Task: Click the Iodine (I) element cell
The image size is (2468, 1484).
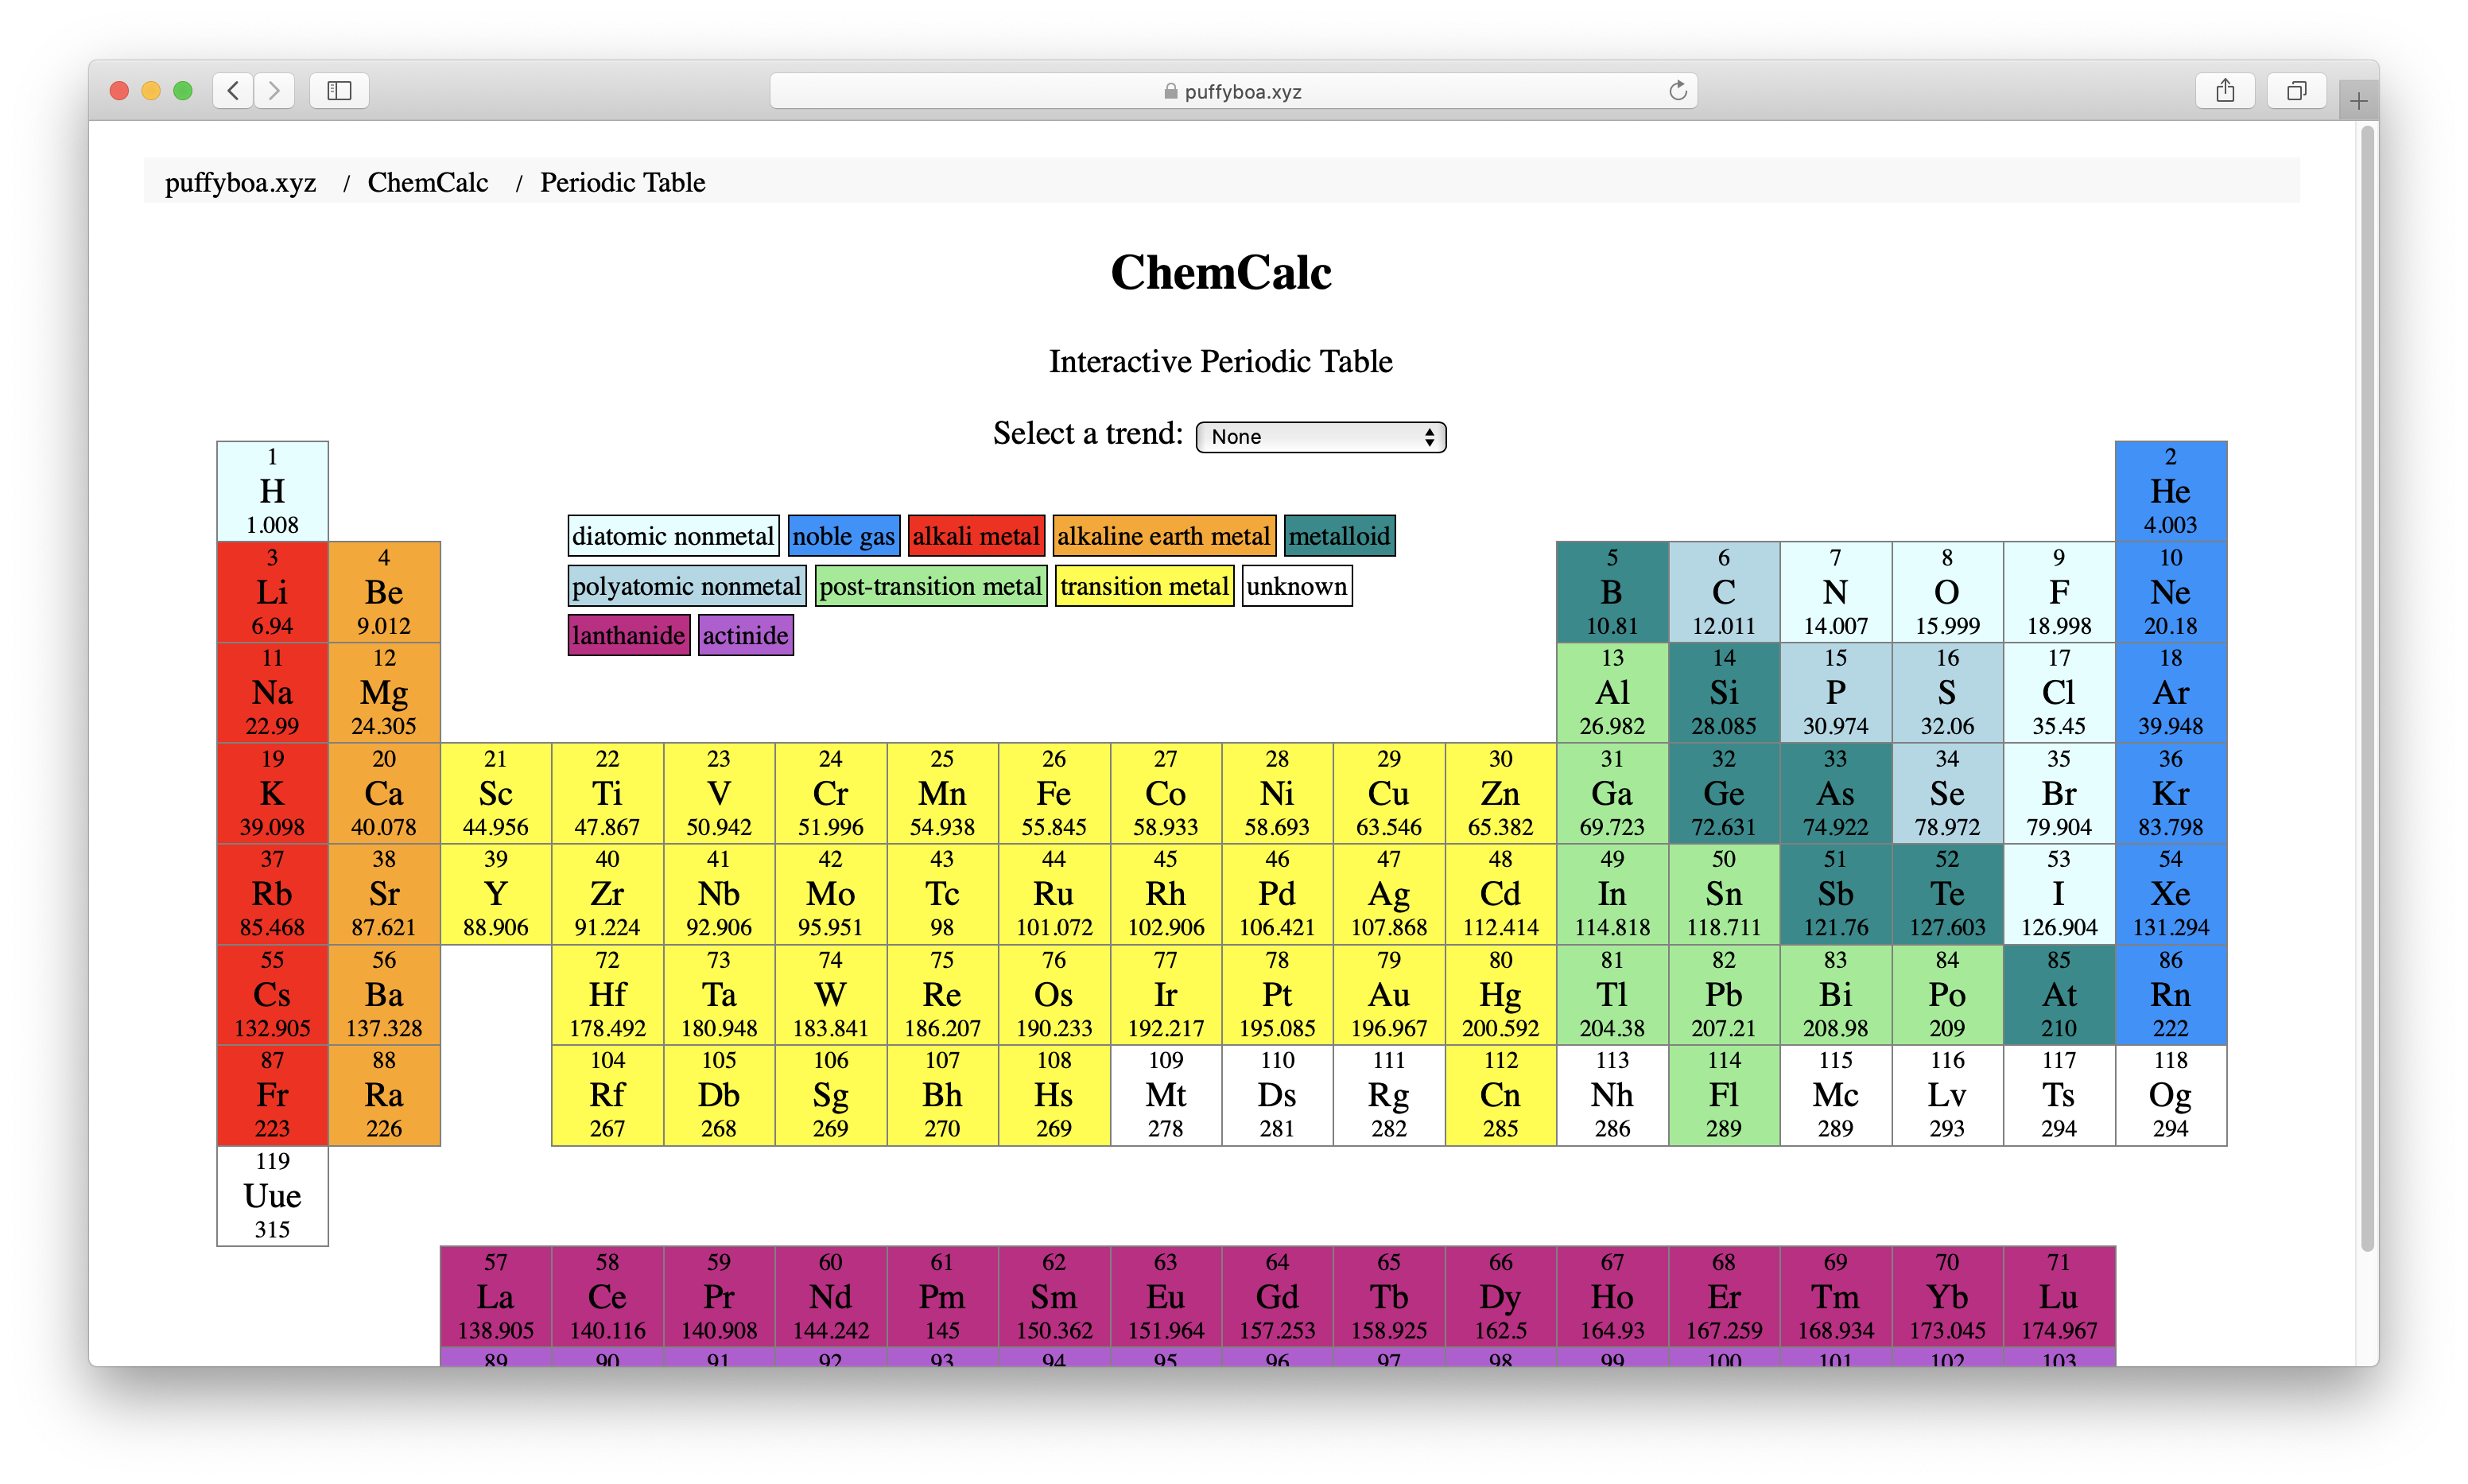Action: (2059, 894)
